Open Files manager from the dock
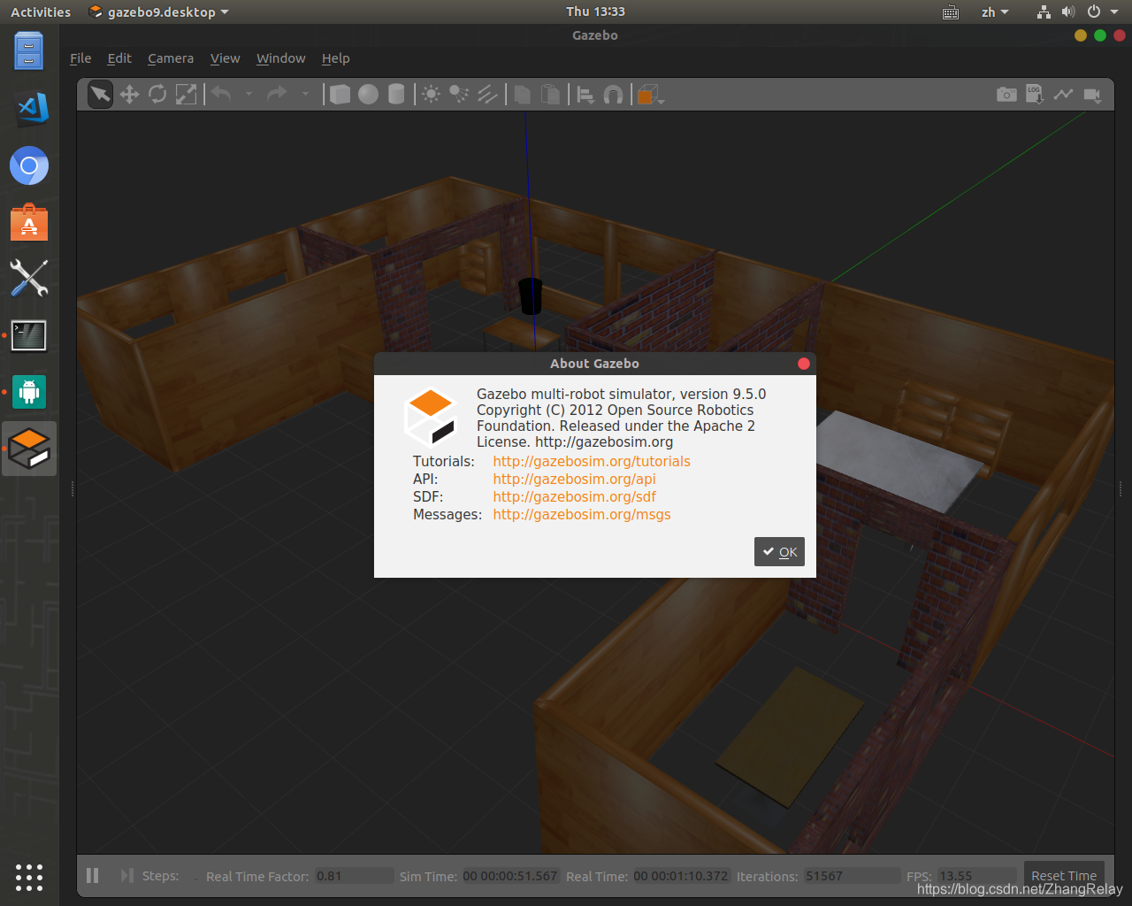 click(29, 50)
